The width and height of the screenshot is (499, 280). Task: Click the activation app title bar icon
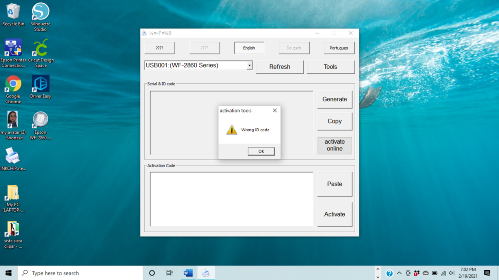coord(144,33)
